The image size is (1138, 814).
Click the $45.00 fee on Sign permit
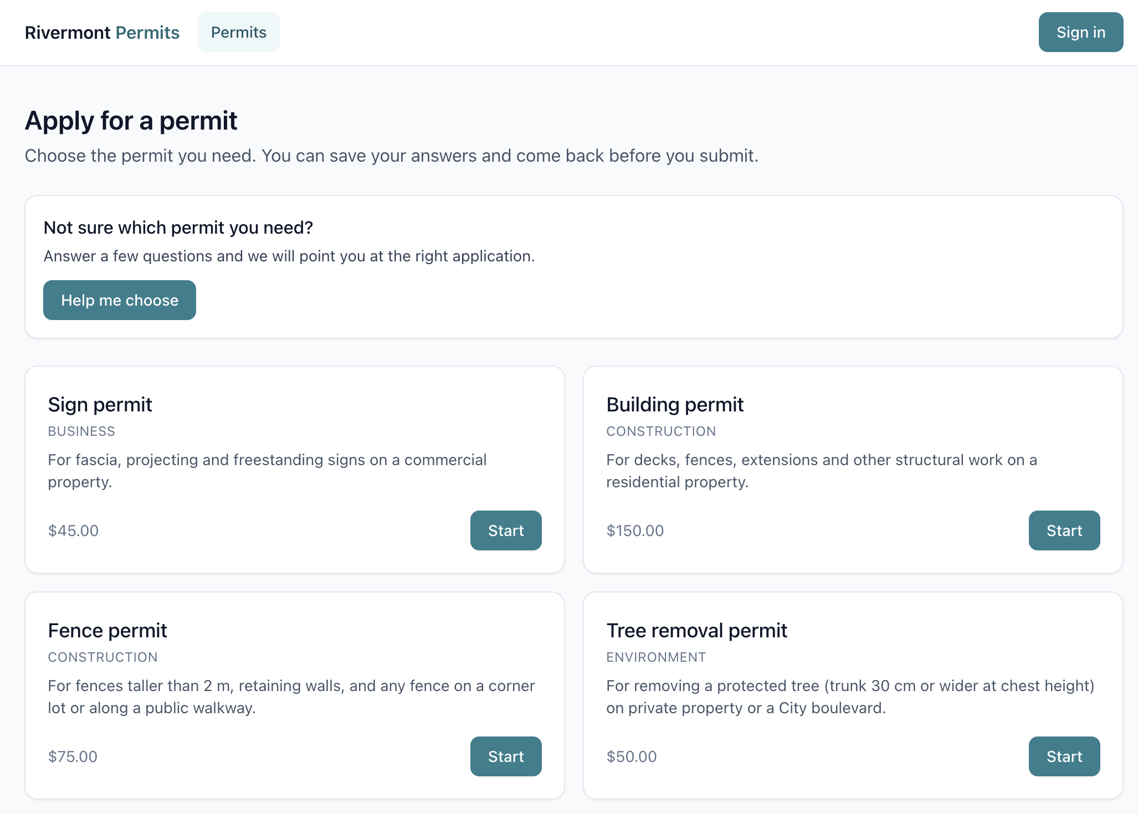pos(73,530)
